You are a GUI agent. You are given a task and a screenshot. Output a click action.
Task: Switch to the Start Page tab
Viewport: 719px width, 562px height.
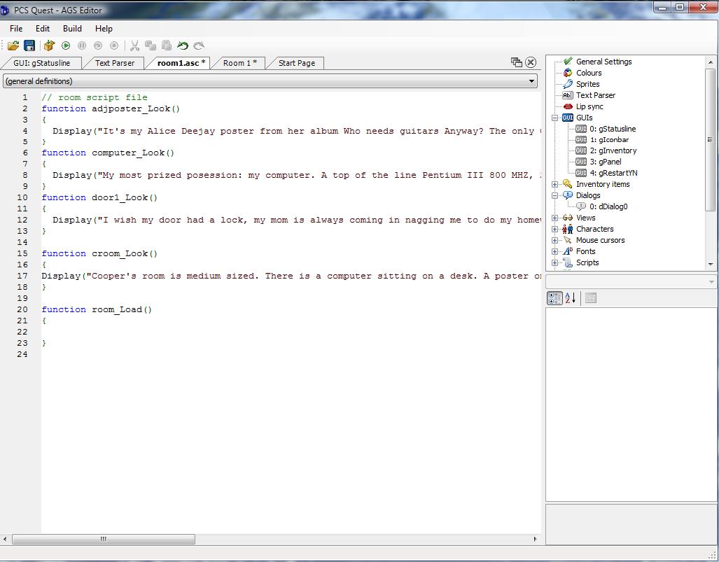297,63
